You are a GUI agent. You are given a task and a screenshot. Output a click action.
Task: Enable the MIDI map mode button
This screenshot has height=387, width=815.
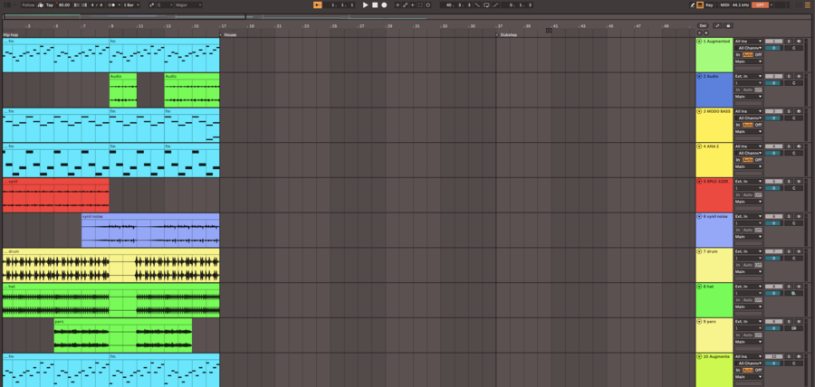(x=724, y=5)
